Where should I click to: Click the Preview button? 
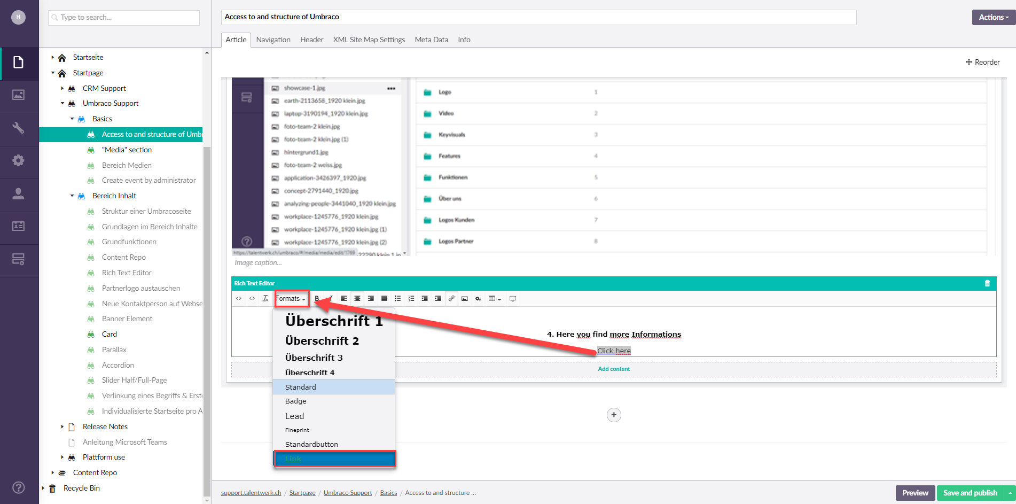click(x=915, y=493)
